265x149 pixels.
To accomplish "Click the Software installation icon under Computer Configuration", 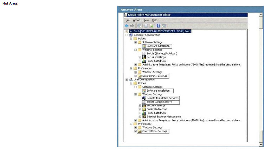I will tap(144, 46).
